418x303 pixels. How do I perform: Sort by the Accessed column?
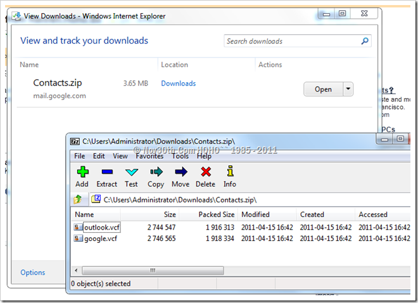click(383, 214)
